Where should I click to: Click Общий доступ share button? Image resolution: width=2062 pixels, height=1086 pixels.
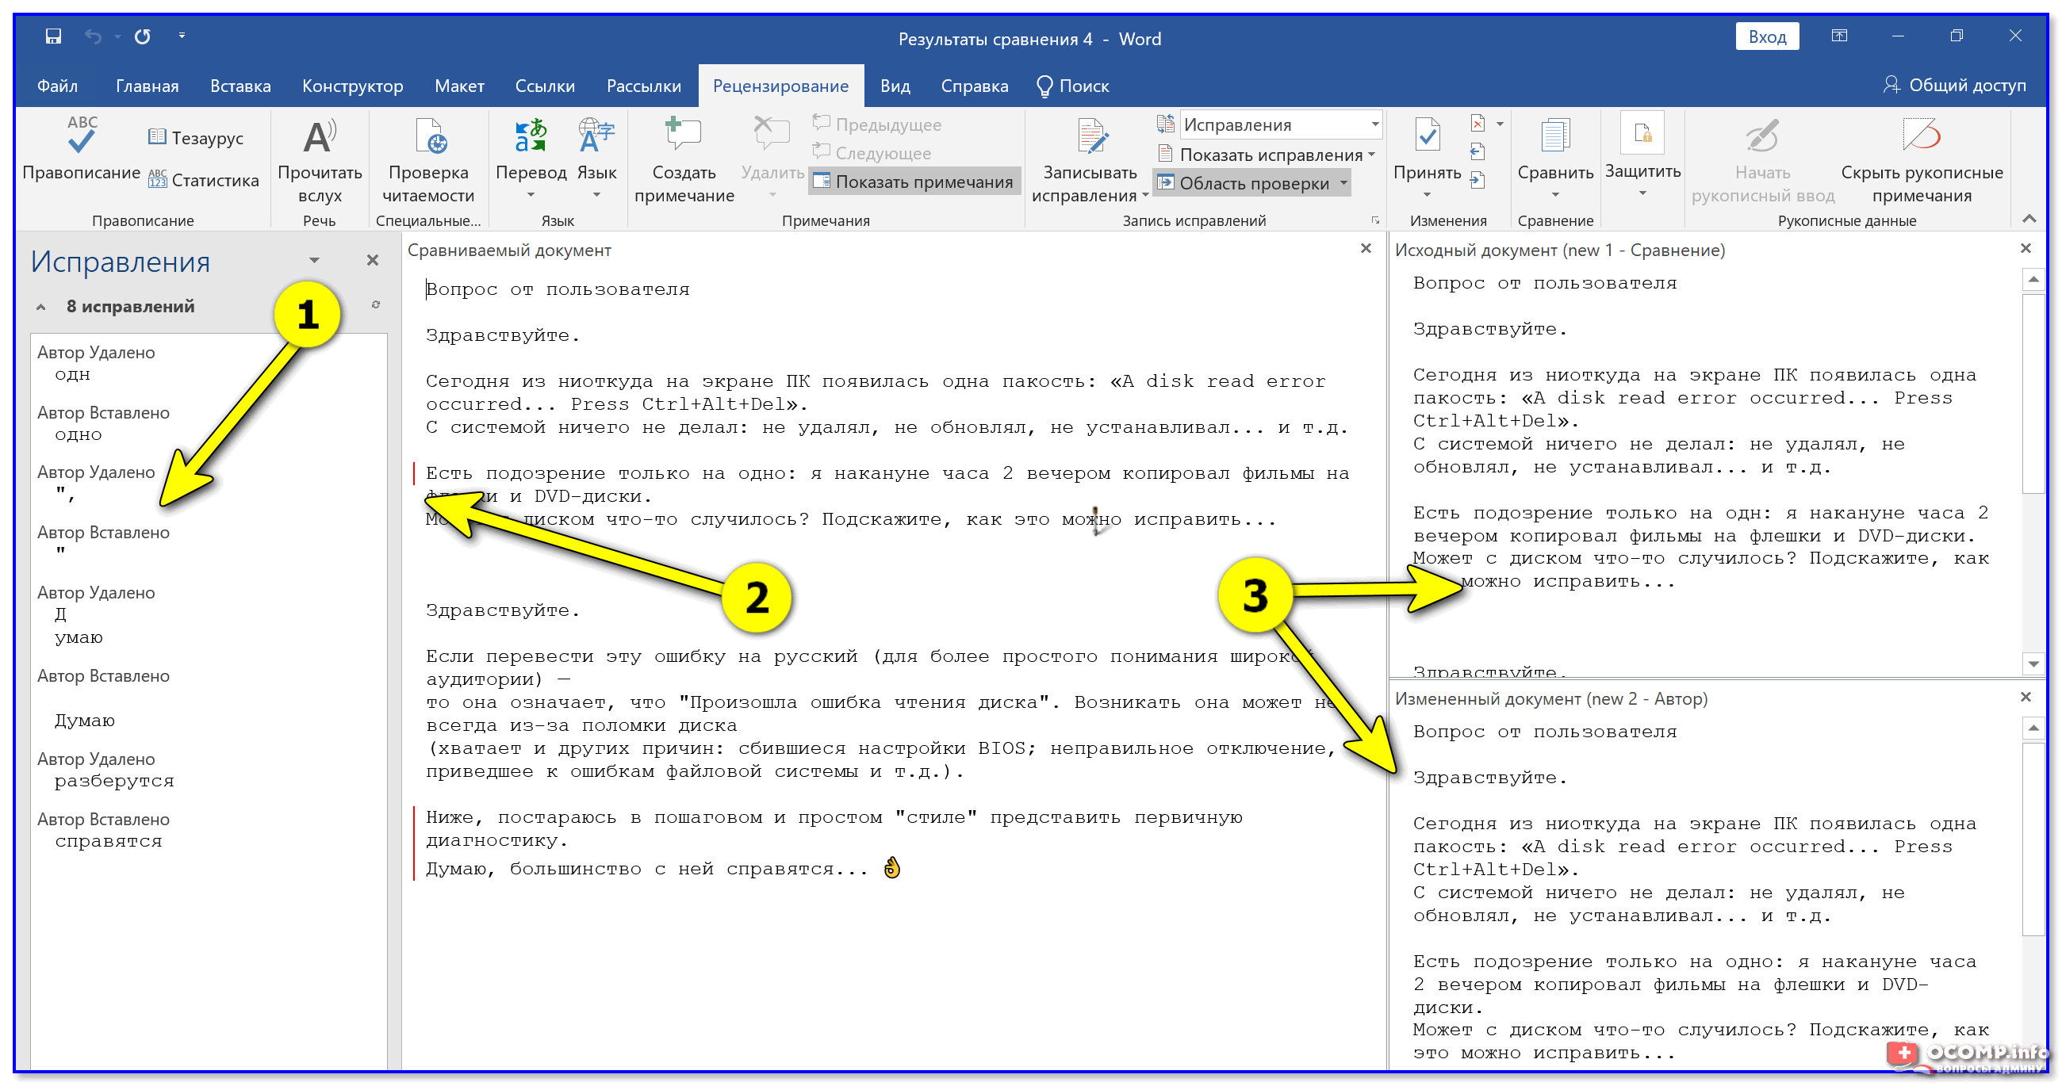pos(1954,85)
